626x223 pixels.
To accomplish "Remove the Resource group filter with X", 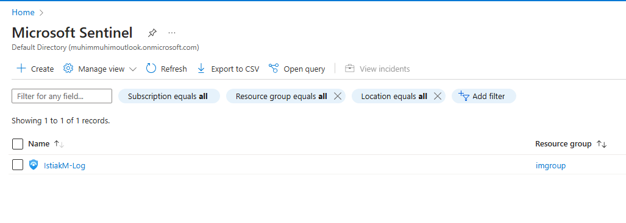I will click(x=337, y=96).
